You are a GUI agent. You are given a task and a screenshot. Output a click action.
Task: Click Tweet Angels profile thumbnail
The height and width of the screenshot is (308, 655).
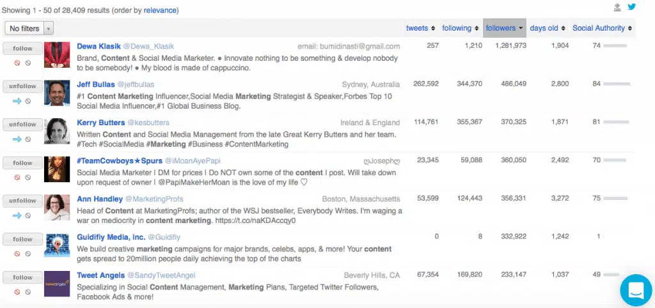click(x=57, y=284)
